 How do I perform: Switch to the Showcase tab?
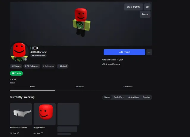(128, 87)
